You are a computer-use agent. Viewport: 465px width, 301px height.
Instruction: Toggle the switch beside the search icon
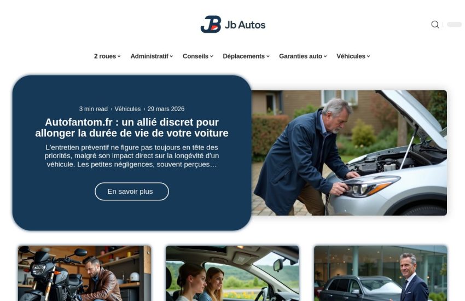(454, 24)
